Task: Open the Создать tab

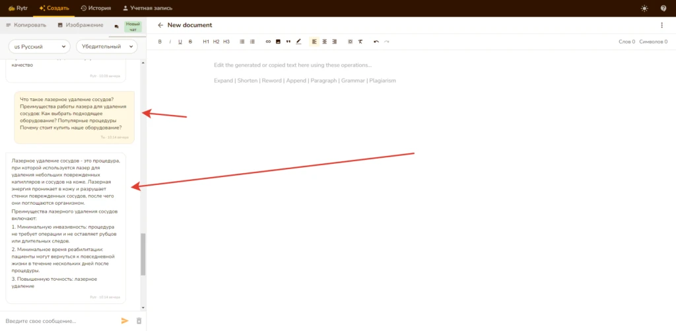Action: point(54,8)
